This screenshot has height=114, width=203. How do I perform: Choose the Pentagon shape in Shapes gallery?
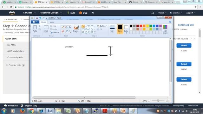[x=86, y=32]
